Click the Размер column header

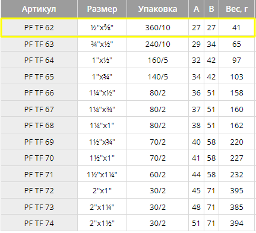(x=102, y=9)
